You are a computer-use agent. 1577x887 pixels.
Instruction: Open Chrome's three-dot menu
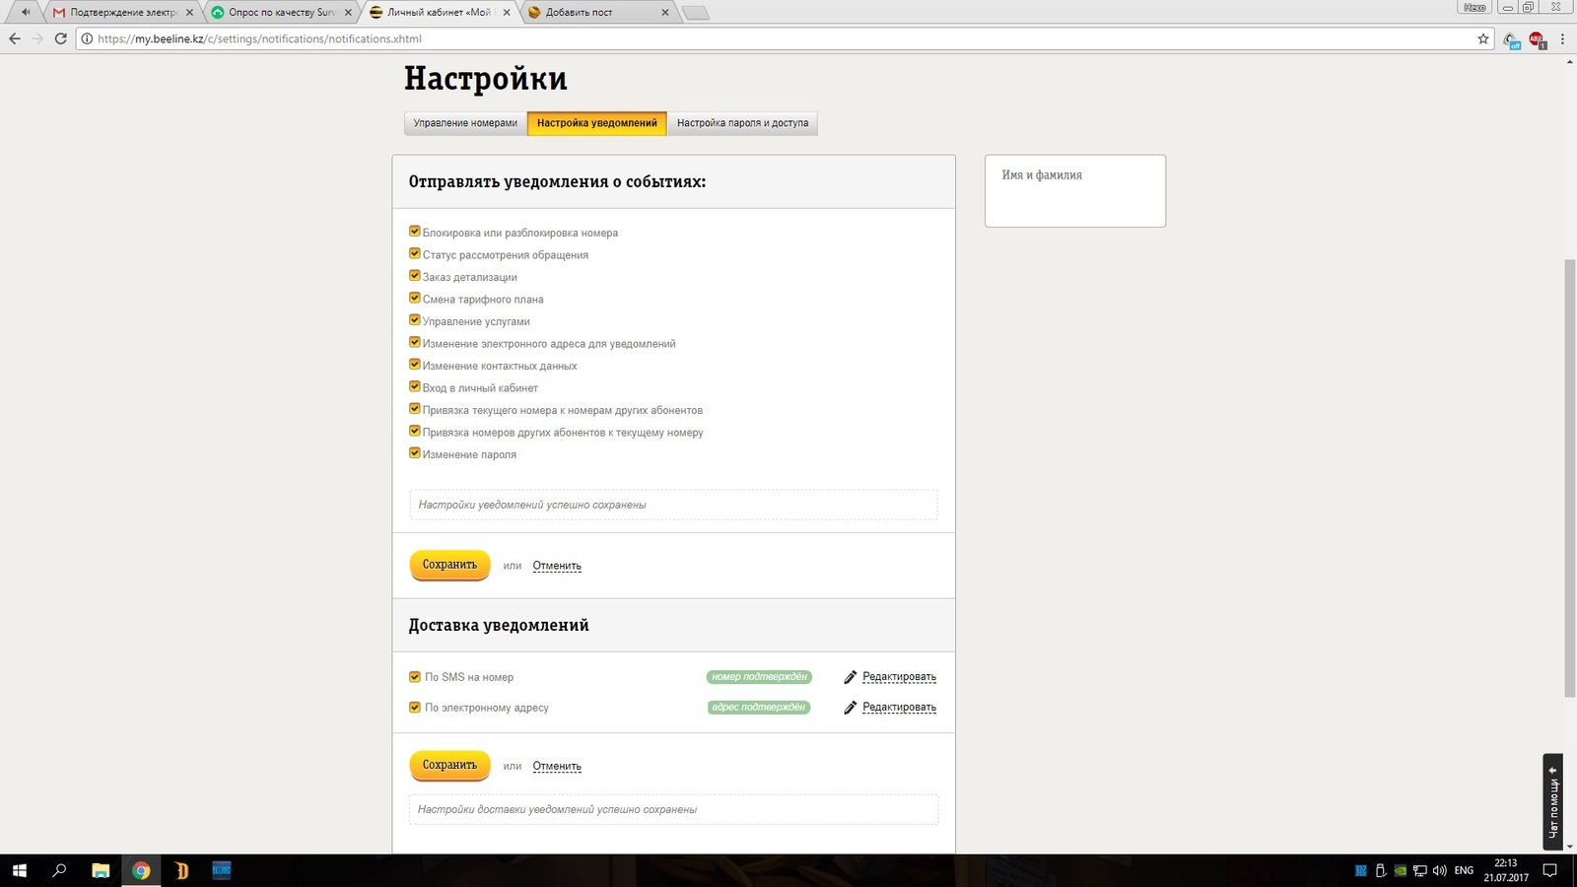pyautogui.click(x=1562, y=38)
